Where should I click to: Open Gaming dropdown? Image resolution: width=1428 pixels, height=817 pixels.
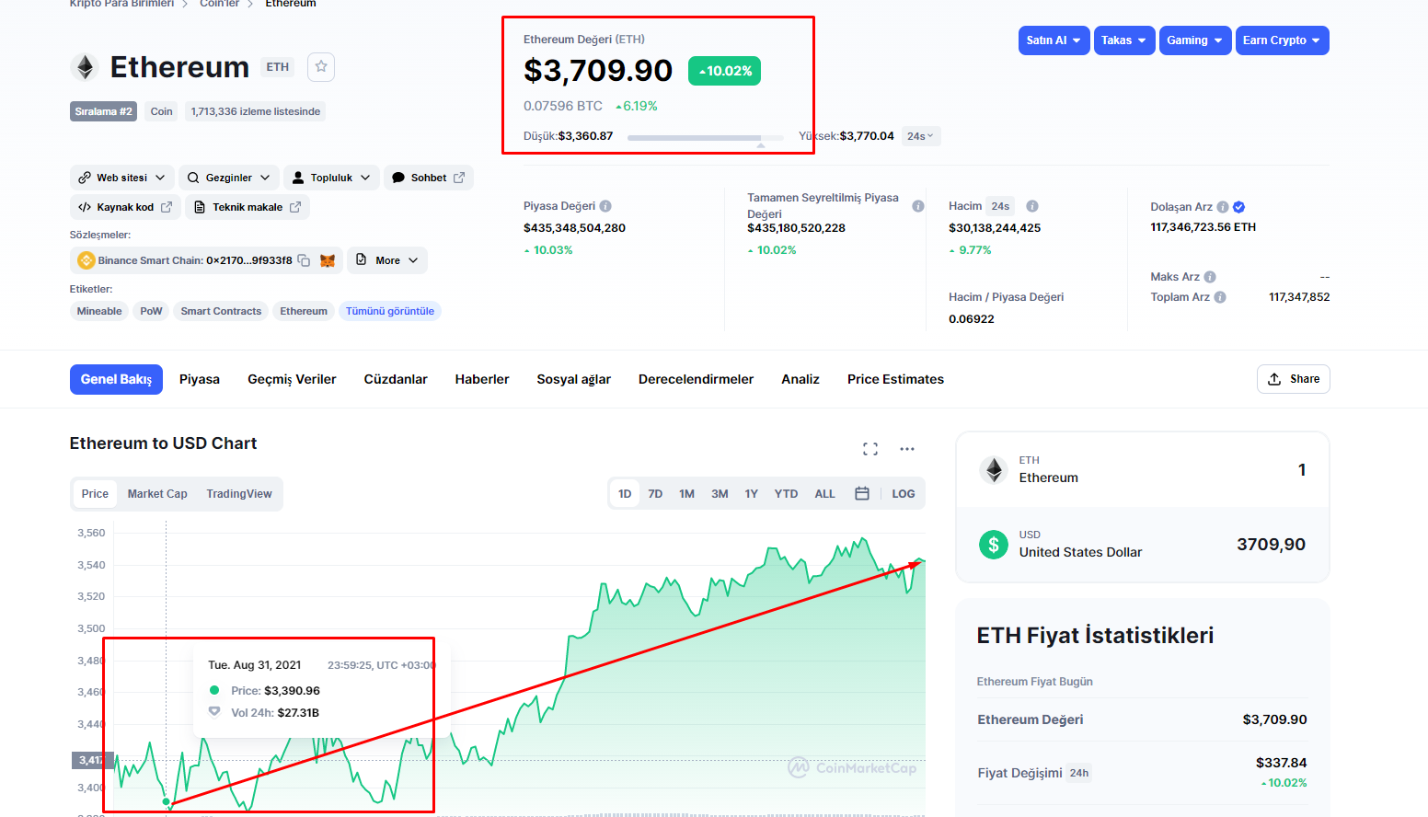(x=1195, y=40)
